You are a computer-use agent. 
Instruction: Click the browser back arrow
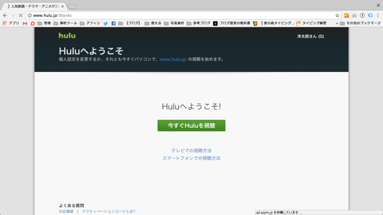(5, 15)
